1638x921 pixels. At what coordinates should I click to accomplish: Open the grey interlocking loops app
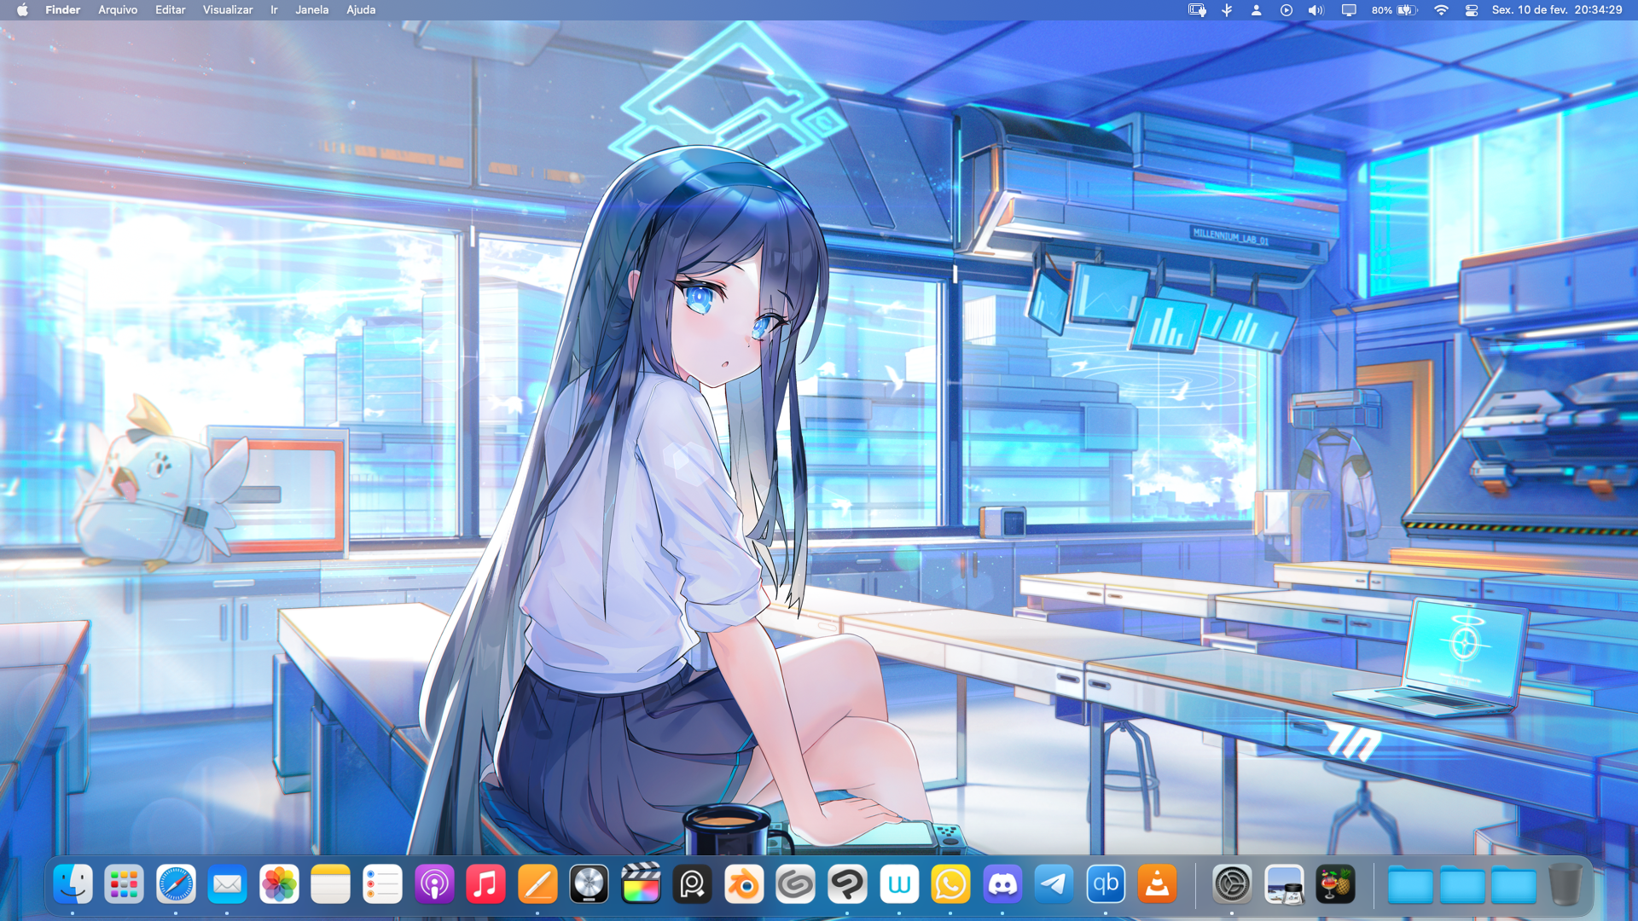coord(795,884)
